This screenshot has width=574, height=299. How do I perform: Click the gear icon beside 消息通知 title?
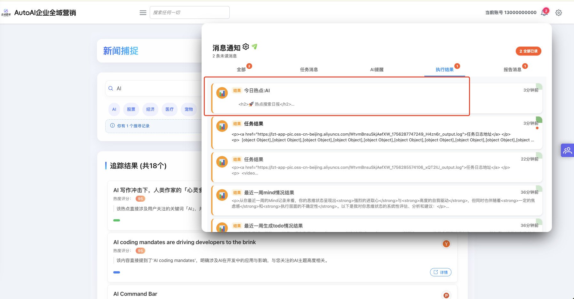pyautogui.click(x=246, y=47)
